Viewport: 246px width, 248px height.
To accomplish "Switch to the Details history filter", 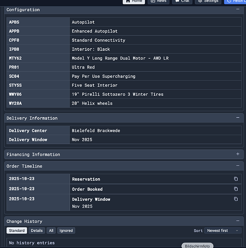I will point(37,231).
